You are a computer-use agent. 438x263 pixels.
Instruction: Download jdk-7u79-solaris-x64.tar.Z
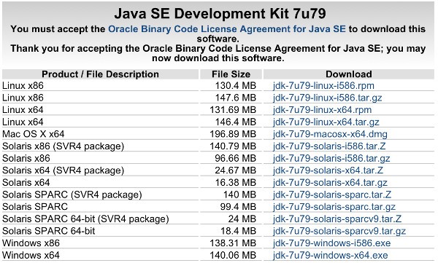[328, 170]
